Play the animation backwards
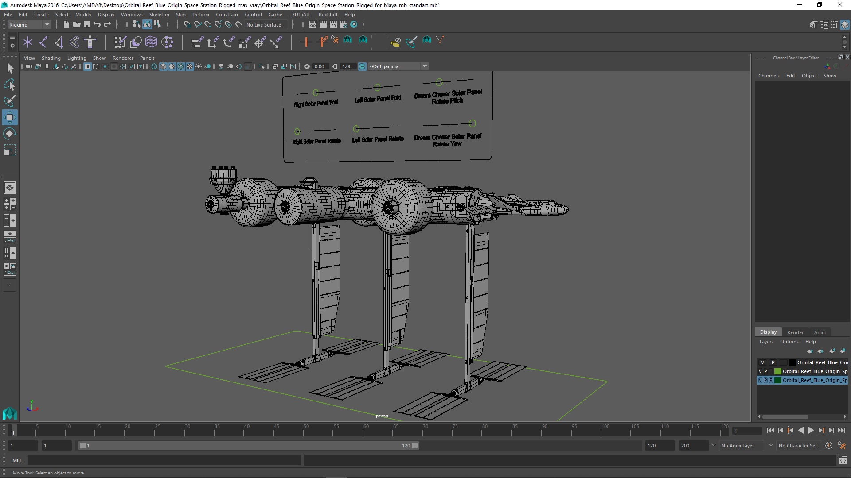Screen dimensions: 851x478 coord(800,430)
